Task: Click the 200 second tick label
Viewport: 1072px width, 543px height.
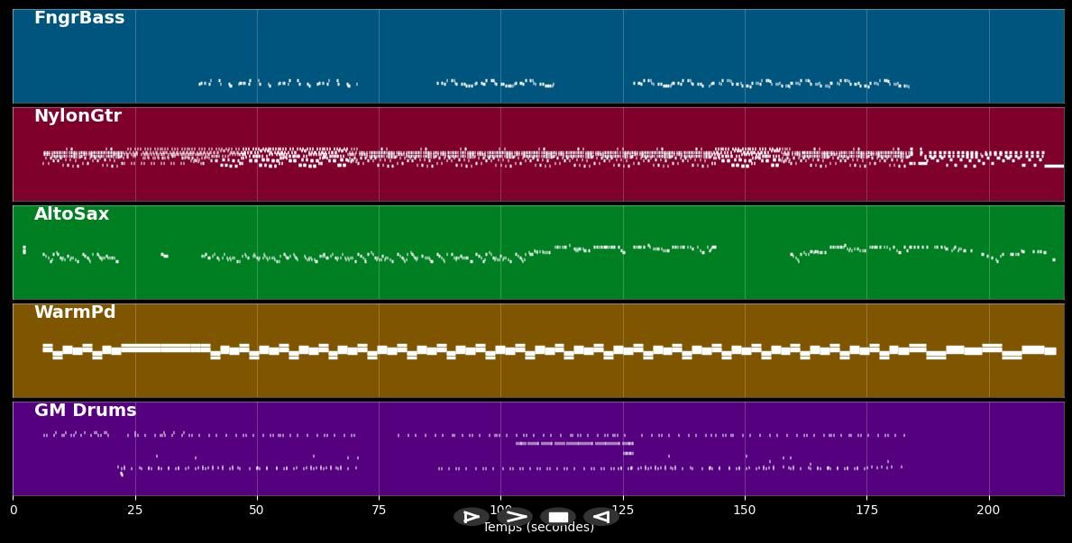Action: (x=988, y=511)
